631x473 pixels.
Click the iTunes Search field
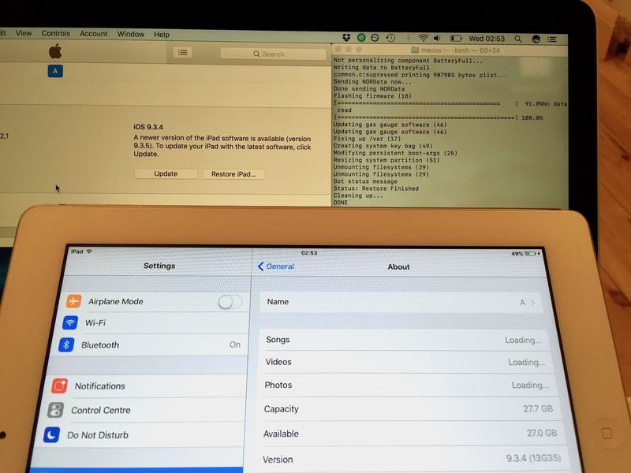[x=273, y=54]
